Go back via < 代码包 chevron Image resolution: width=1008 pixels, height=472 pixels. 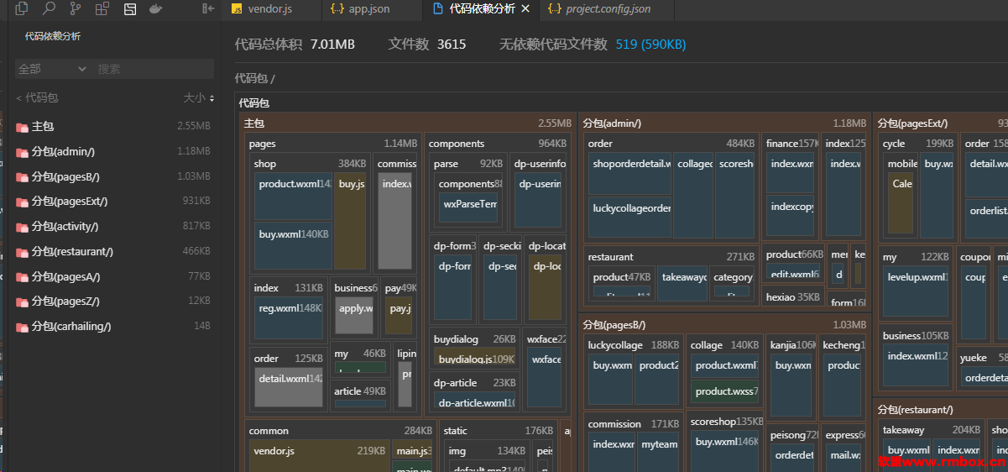[x=37, y=98]
